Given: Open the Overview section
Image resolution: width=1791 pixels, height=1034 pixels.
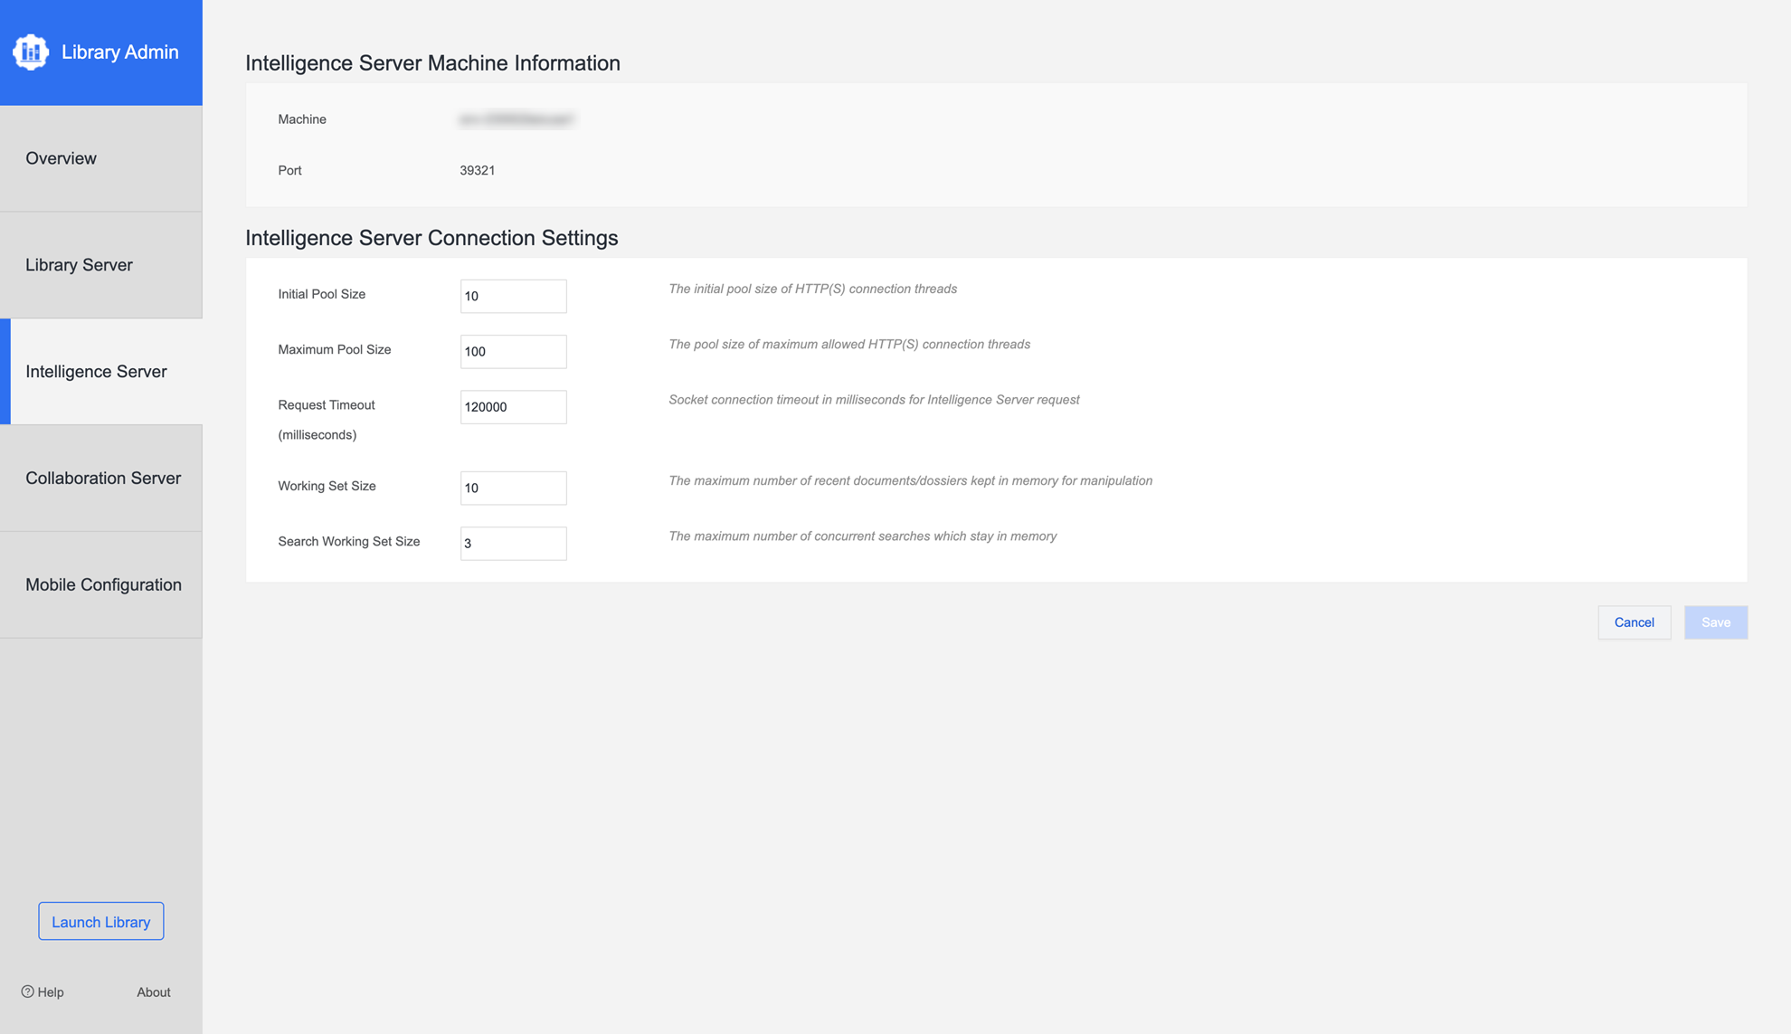Looking at the screenshot, I should point(61,158).
